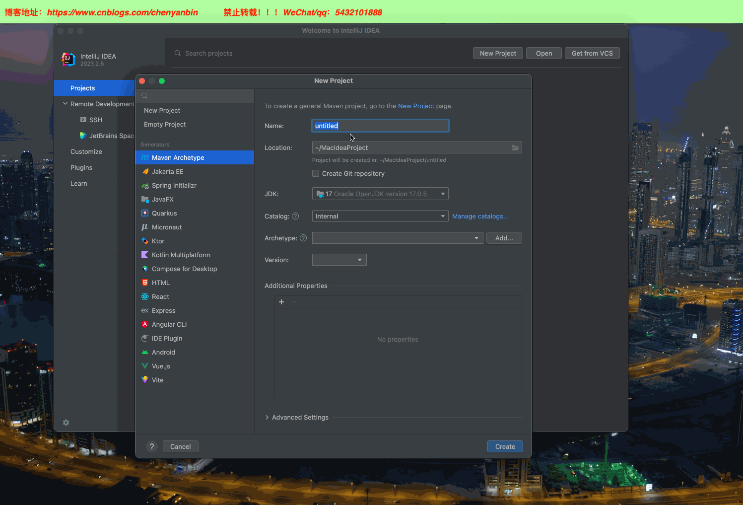
Task: Select Spring Initializr generator label
Action: tap(174, 185)
